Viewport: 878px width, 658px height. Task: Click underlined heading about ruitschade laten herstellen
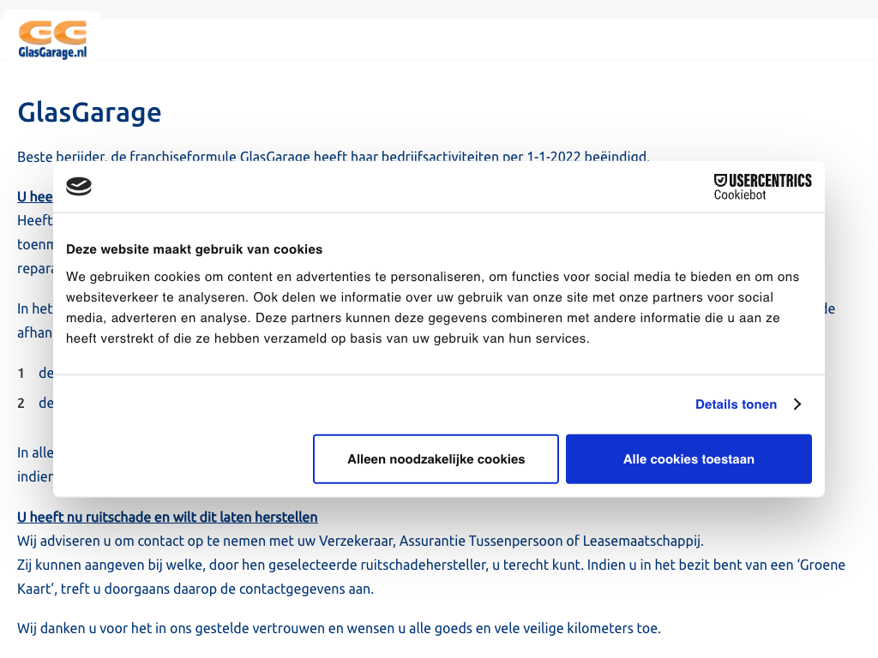167,517
